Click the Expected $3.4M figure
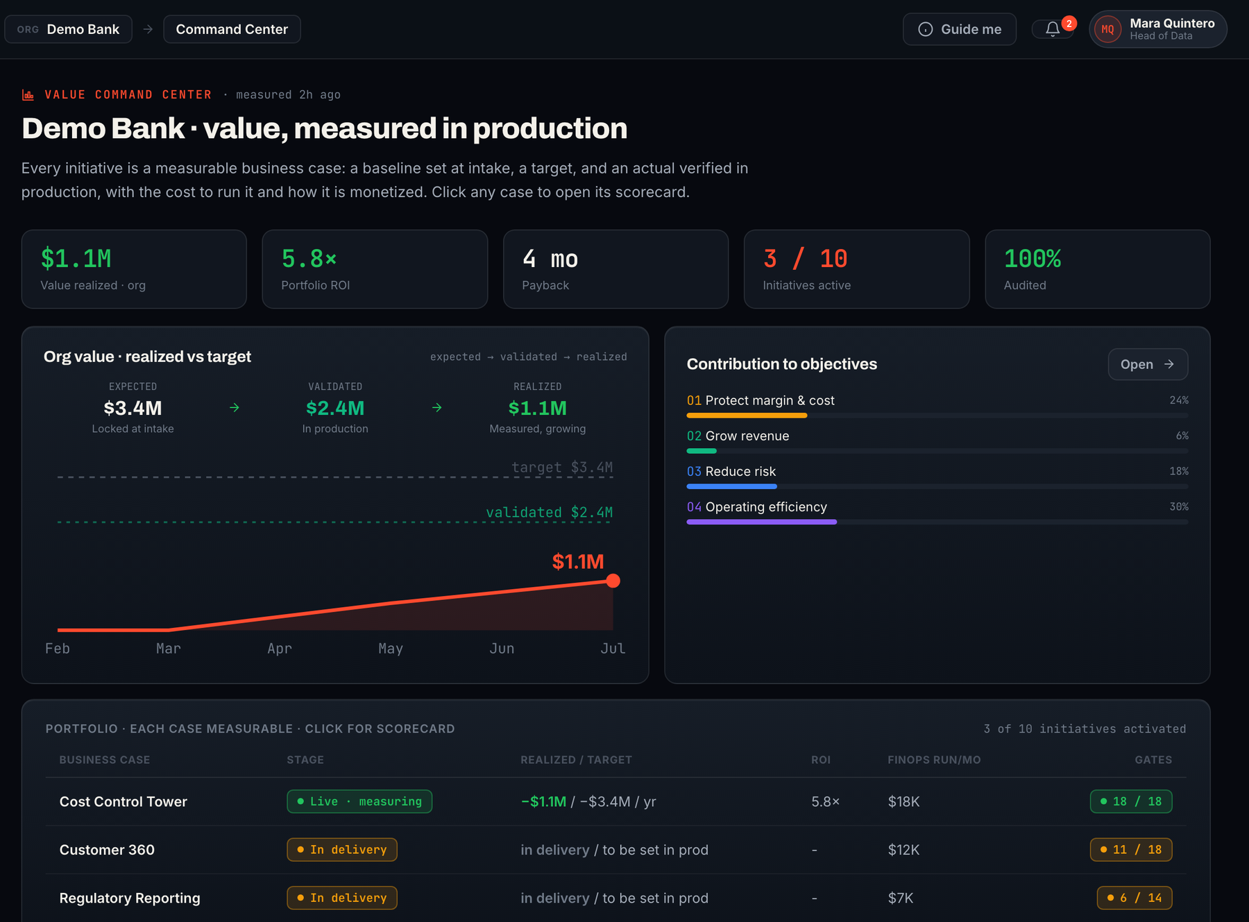Image resolution: width=1249 pixels, height=922 pixels. pyautogui.click(x=133, y=408)
